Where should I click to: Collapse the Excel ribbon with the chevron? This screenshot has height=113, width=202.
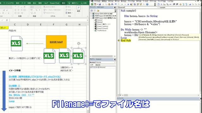coord(88,16)
